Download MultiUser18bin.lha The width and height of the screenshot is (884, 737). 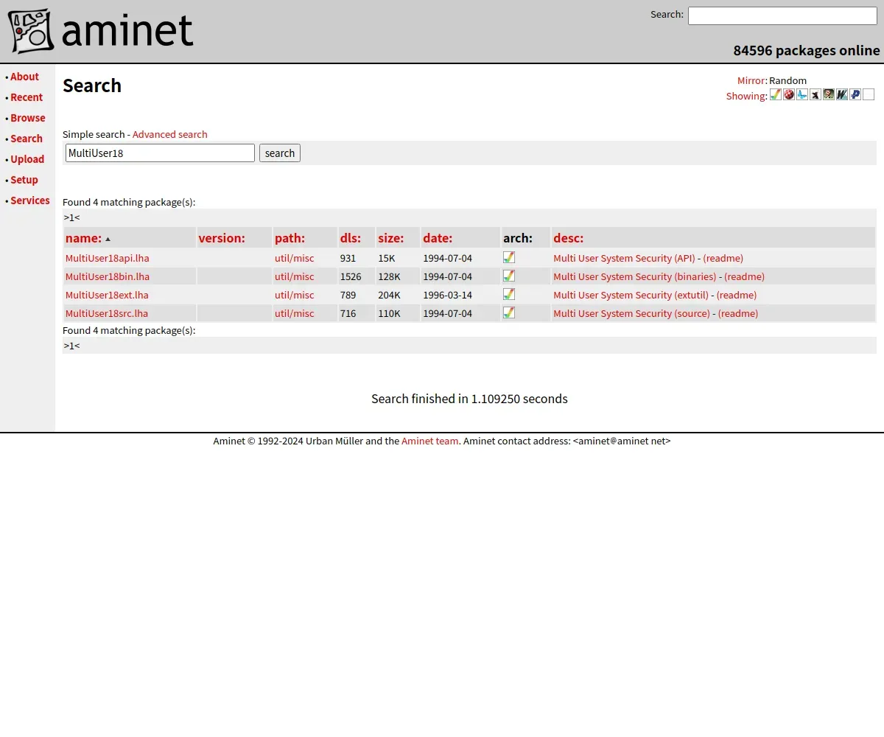click(108, 276)
